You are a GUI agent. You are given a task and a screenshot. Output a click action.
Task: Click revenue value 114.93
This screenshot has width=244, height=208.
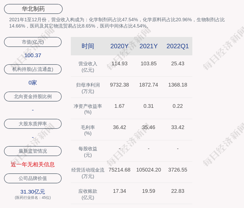(119, 64)
